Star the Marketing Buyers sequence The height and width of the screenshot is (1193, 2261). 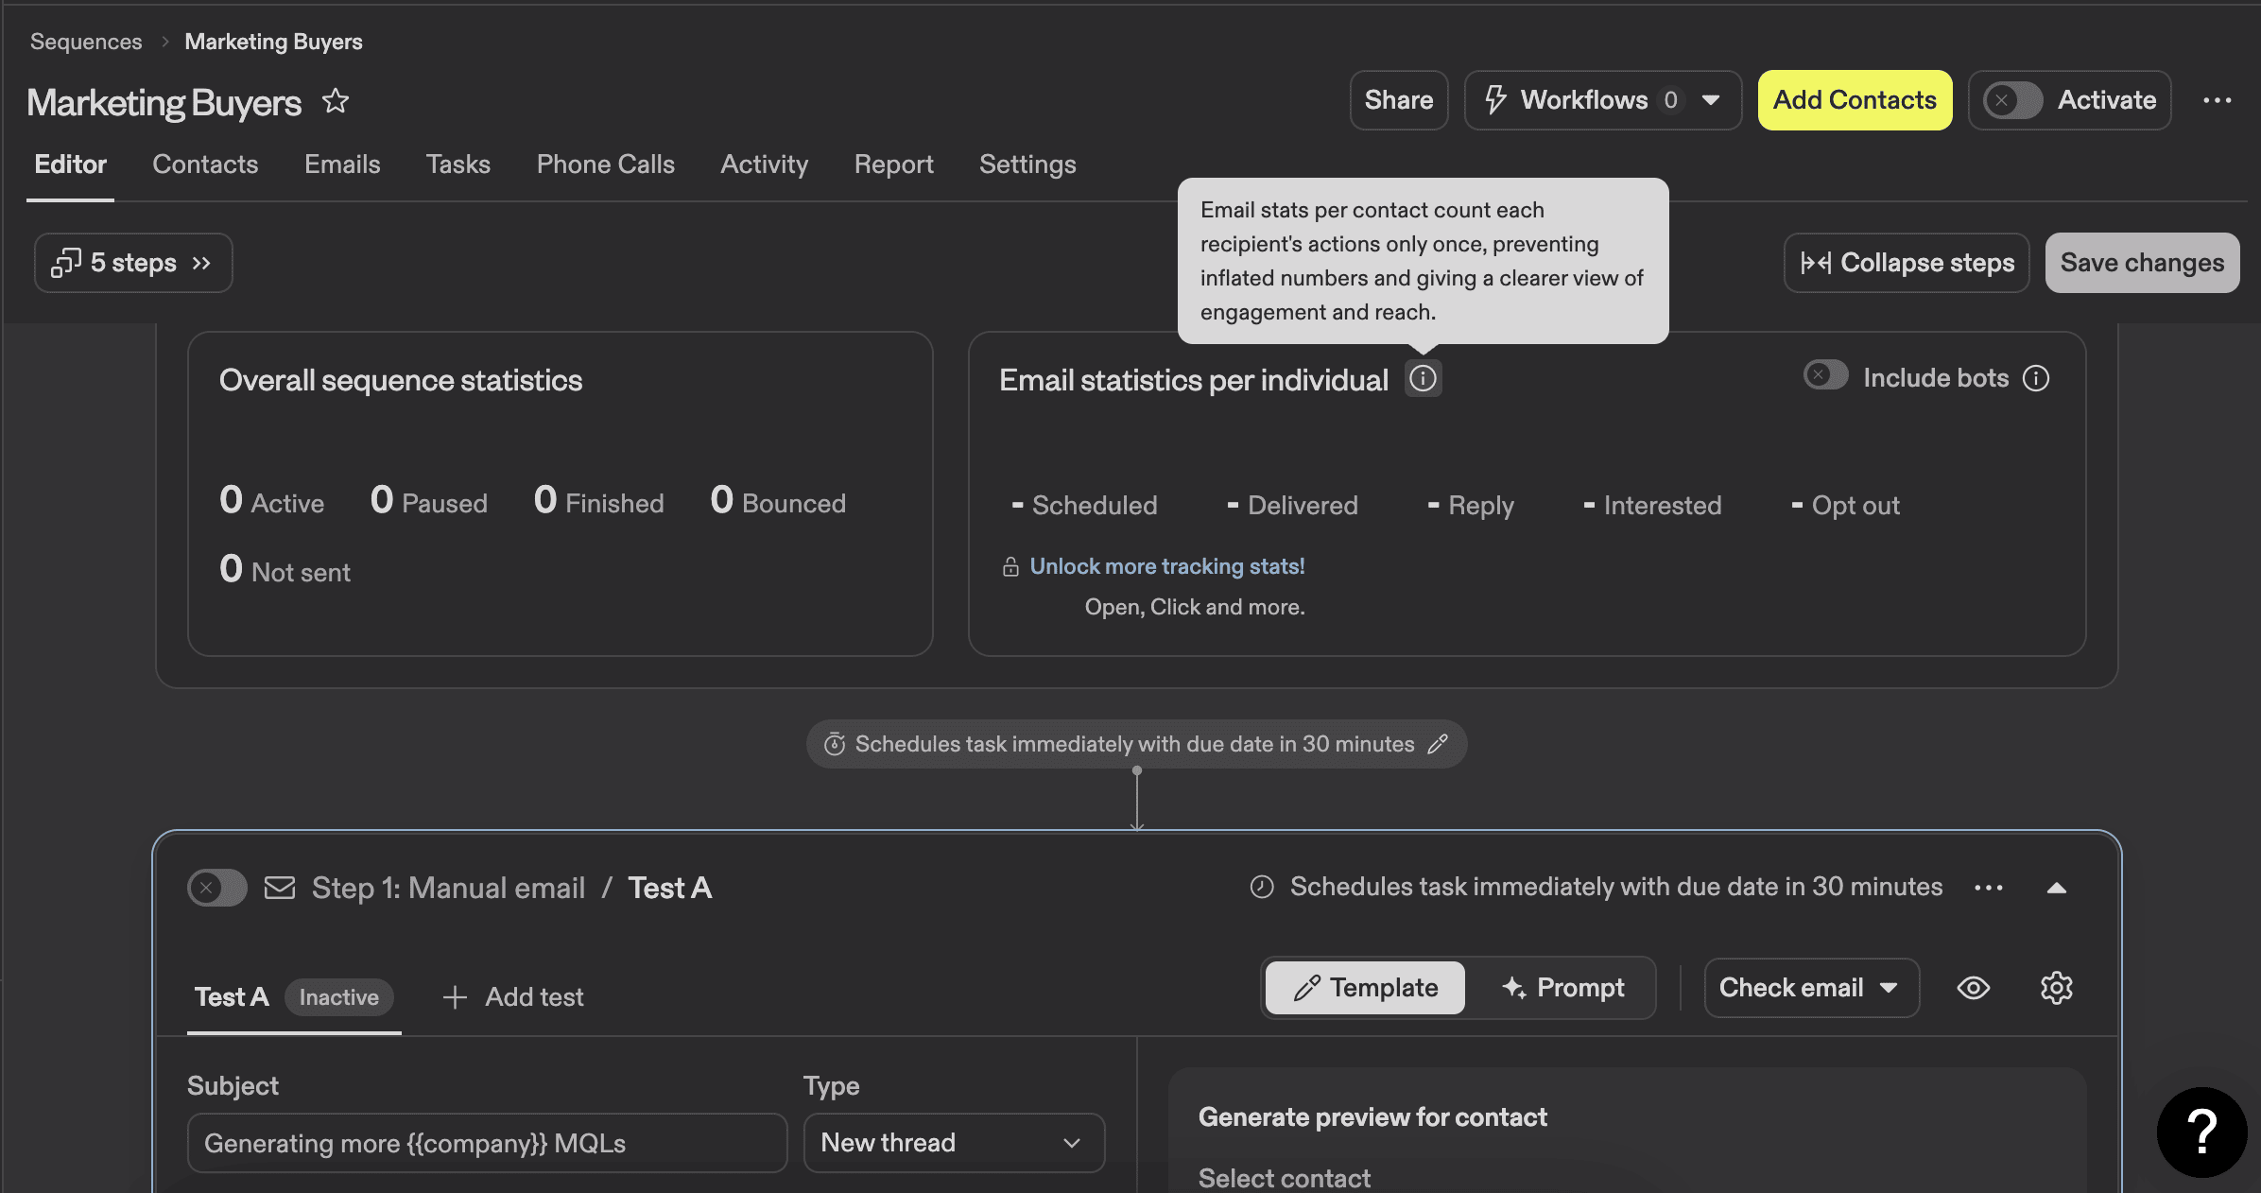pyautogui.click(x=336, y=101)
